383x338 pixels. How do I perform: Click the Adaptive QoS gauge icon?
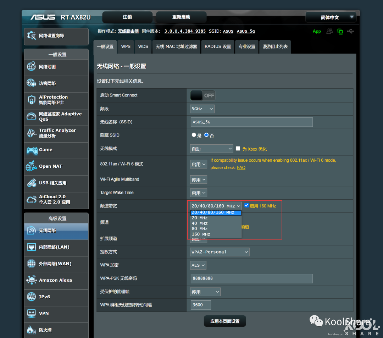(x=31, y=116)
